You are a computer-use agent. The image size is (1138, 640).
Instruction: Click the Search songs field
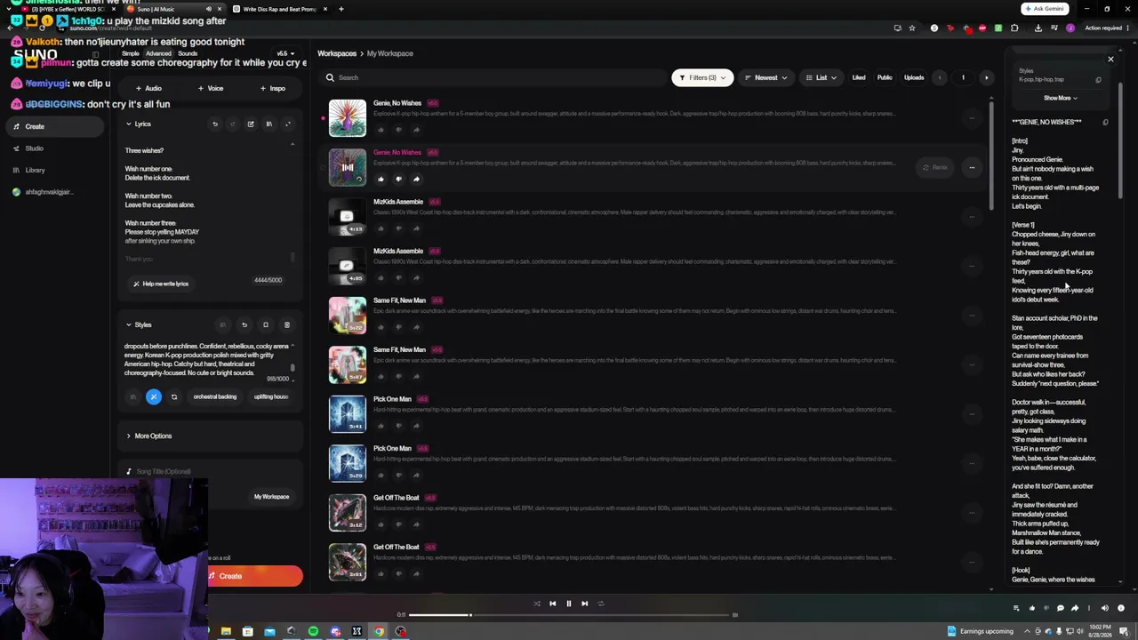[x=493, y=77]
